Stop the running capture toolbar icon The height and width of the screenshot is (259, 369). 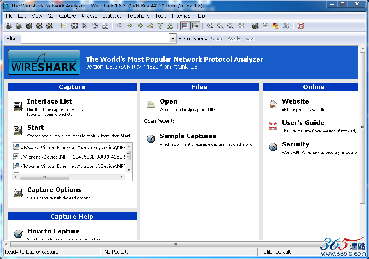(39, 26)
